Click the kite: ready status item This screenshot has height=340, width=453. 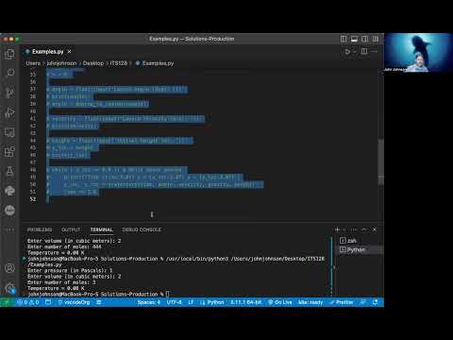pos(310,302)
